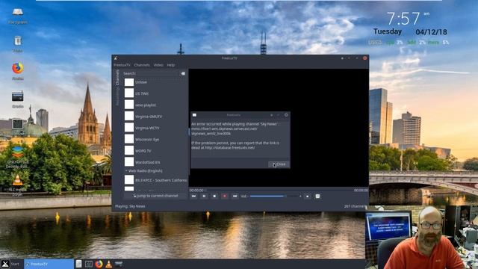Toggle fullscreen video mode button
The height and width of the screenshot is (269, 478).
(307, 196)
